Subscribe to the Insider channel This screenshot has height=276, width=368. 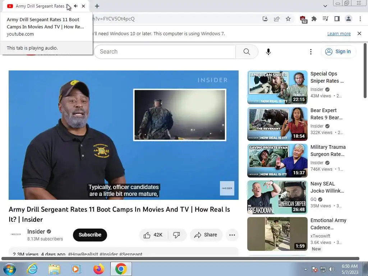tap(90, 235)
